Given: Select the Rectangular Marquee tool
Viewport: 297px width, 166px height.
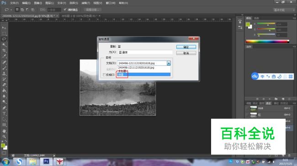Looking at the screenshot, I should [4, 34].
